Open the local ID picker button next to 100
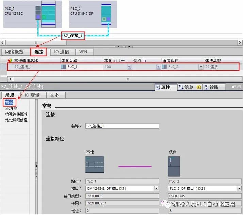Viewport: 243px width, 215px height. point(129,67)
